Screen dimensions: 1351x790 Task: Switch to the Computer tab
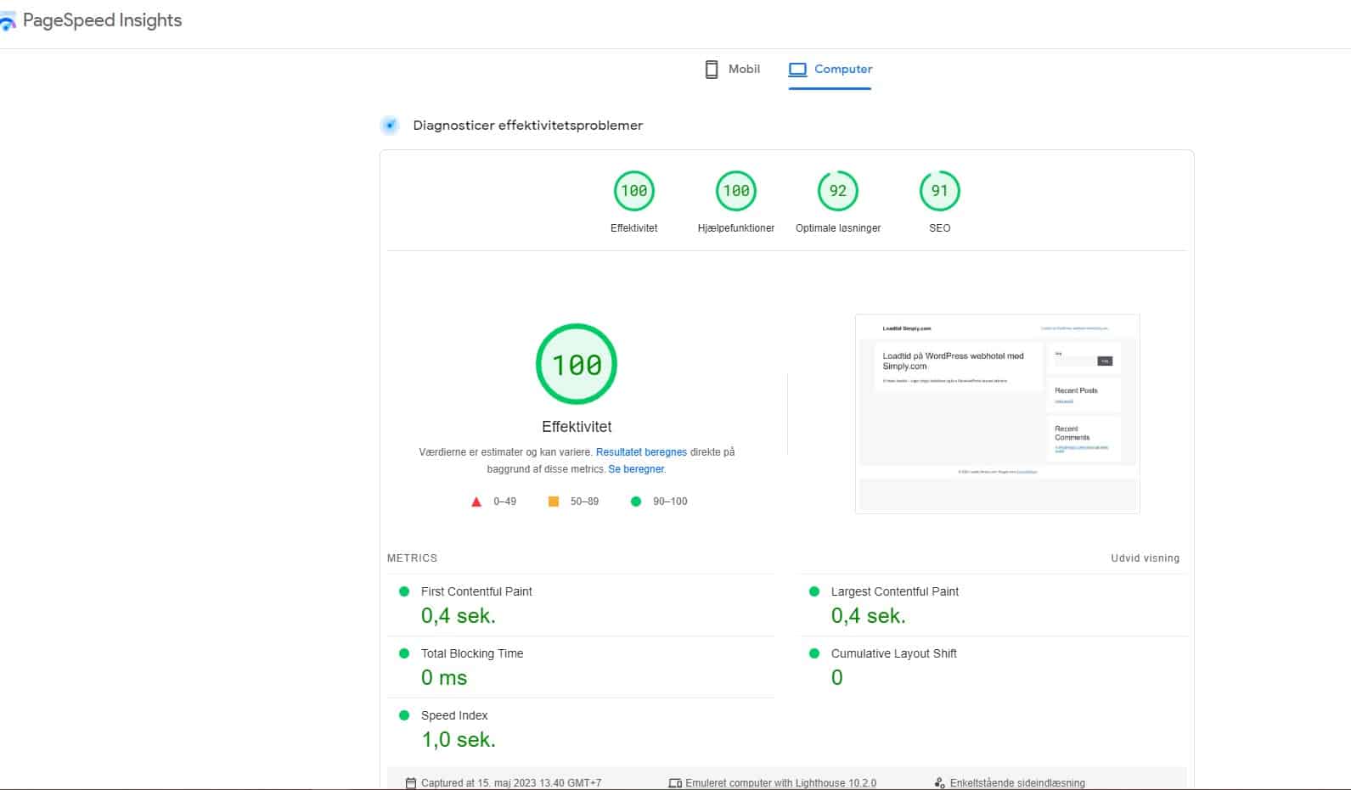pos(830,70)
